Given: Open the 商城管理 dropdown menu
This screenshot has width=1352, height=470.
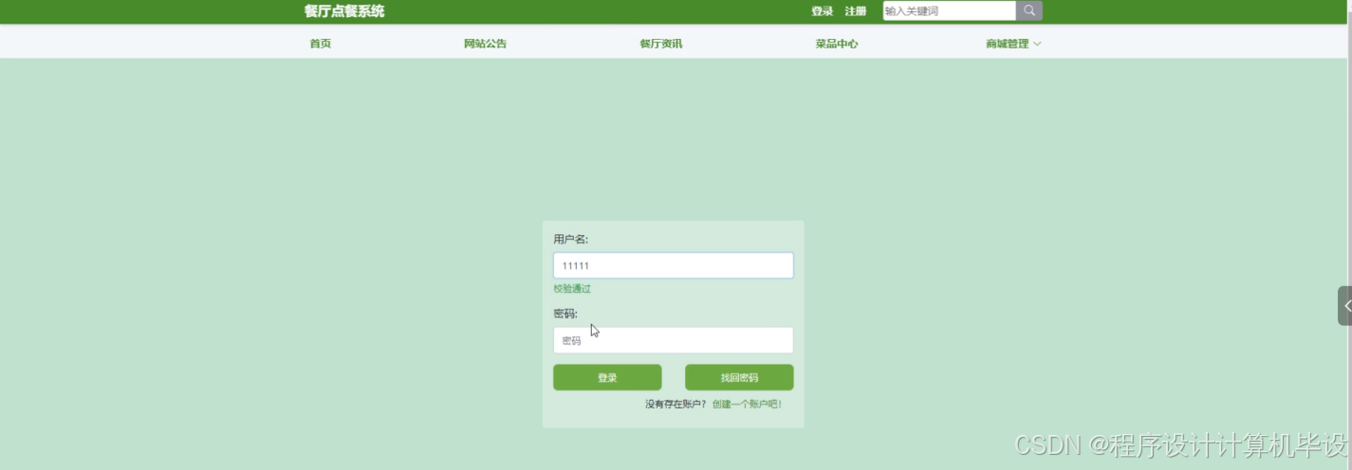Looking at the screenshot, I should [x=1013, y=44].
